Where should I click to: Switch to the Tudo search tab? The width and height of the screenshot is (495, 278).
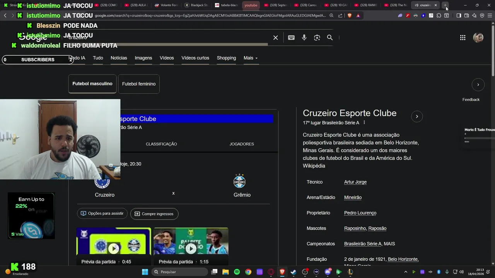[x=98, y=58]
